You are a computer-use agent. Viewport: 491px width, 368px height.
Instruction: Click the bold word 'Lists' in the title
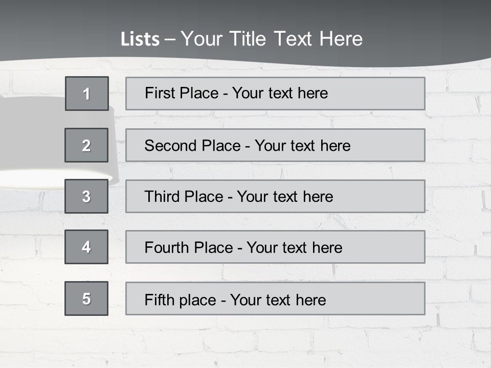(140, 39)
